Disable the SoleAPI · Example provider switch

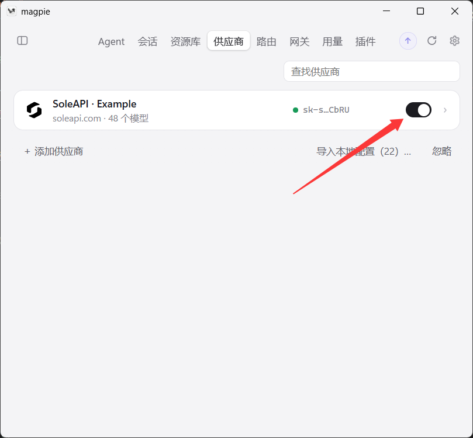click(418, 110)
